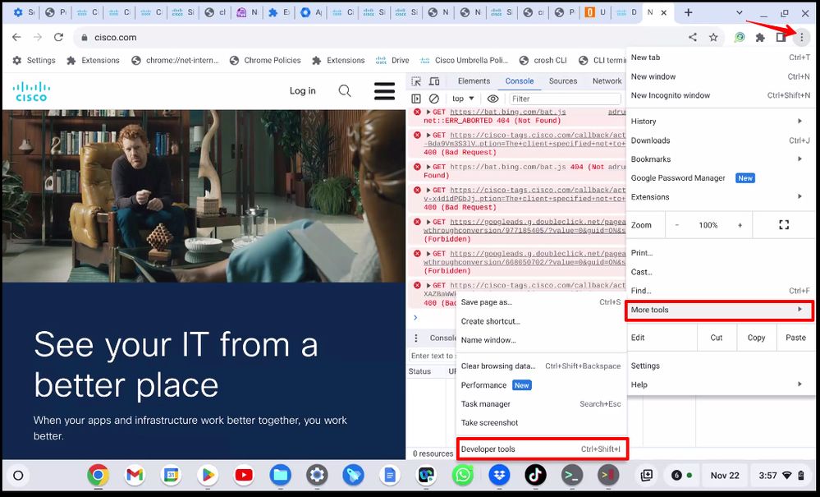Click the share icon in address bar
820x497 pixels.
pyautogui.click(x=693, y=37)
